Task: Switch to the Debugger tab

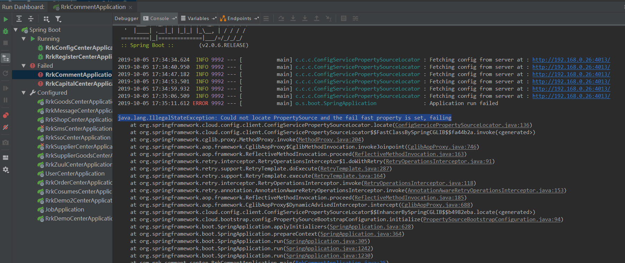Action: [126, 18]
